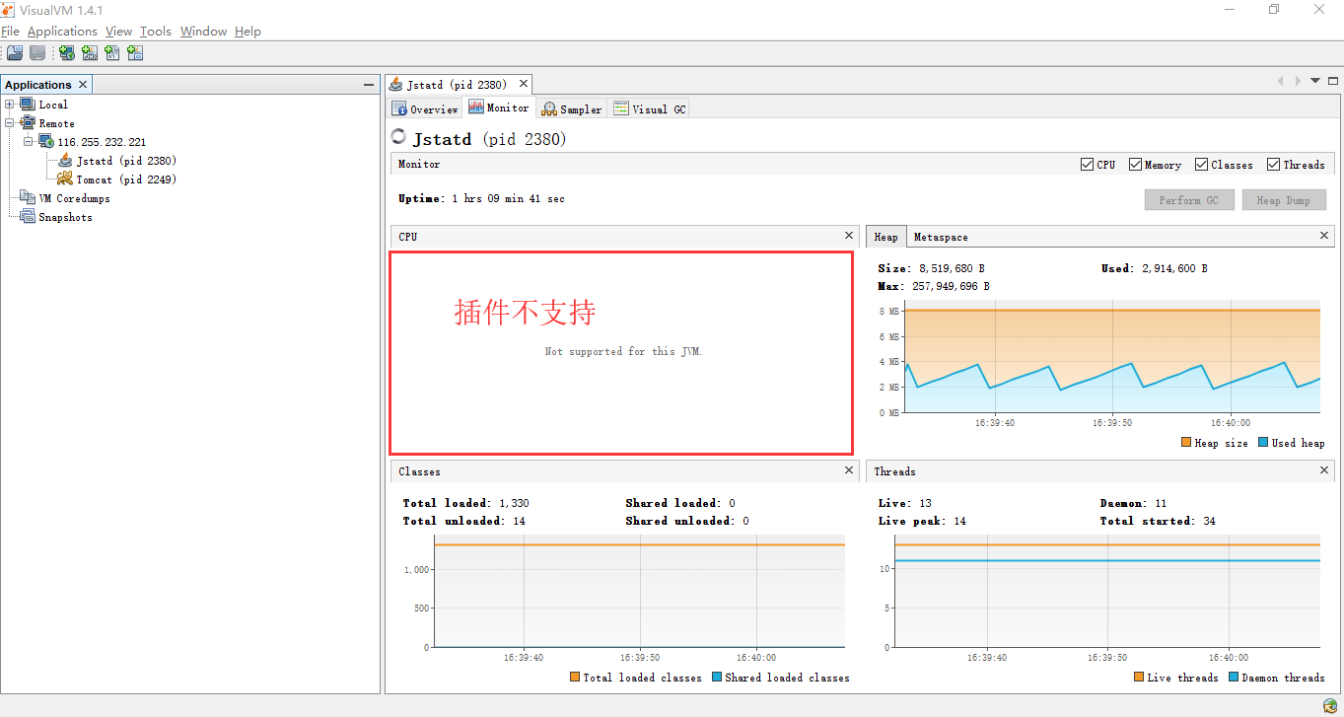Screen dimensions: 1344x717
Task: Click the Tomcat cat icon in tree
Action: 65,179
